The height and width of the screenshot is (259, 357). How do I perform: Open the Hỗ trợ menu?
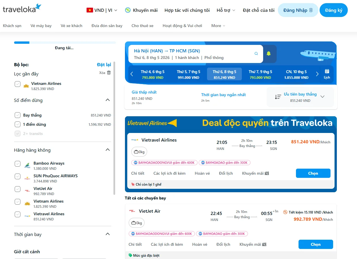(x=226, y=9)
